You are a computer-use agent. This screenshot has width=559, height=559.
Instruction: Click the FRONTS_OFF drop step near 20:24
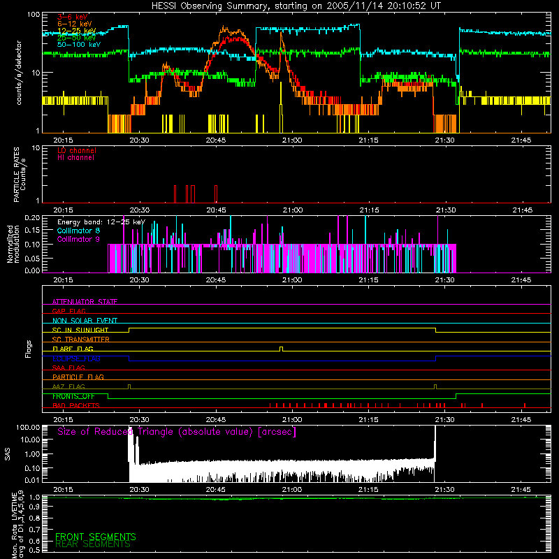click(108, 396)
